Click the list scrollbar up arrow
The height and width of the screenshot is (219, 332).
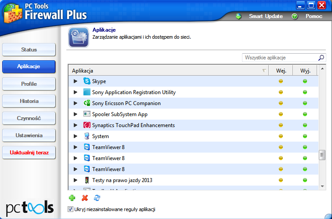click(x=322, y=69)
